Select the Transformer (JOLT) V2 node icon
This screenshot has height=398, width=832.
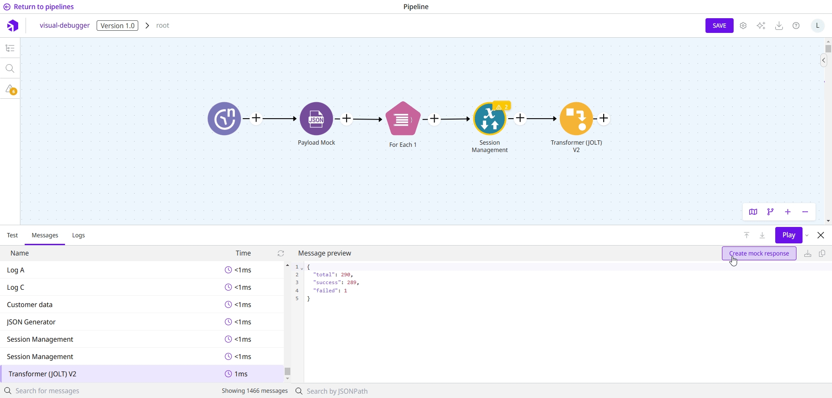click(x=576, y=119)
